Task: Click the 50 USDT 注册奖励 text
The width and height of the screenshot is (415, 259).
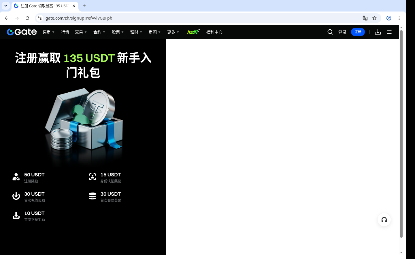Action: click(x=34, y=178)
